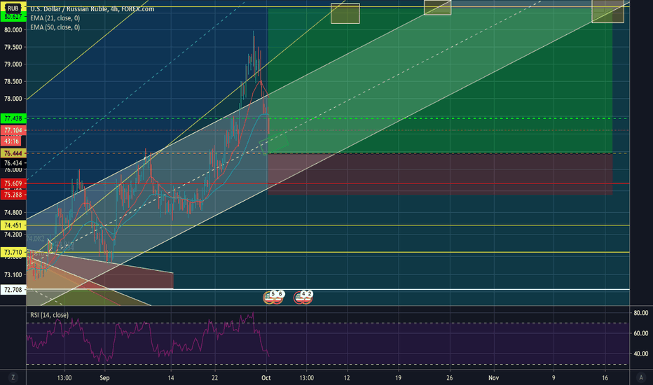This screenshot has width=653, height=385.
Task: Open economic event flag with badge 2
Action: [308, 297]
